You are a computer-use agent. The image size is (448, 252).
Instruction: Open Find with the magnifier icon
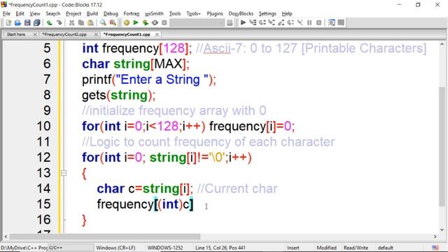pos(103,22)
